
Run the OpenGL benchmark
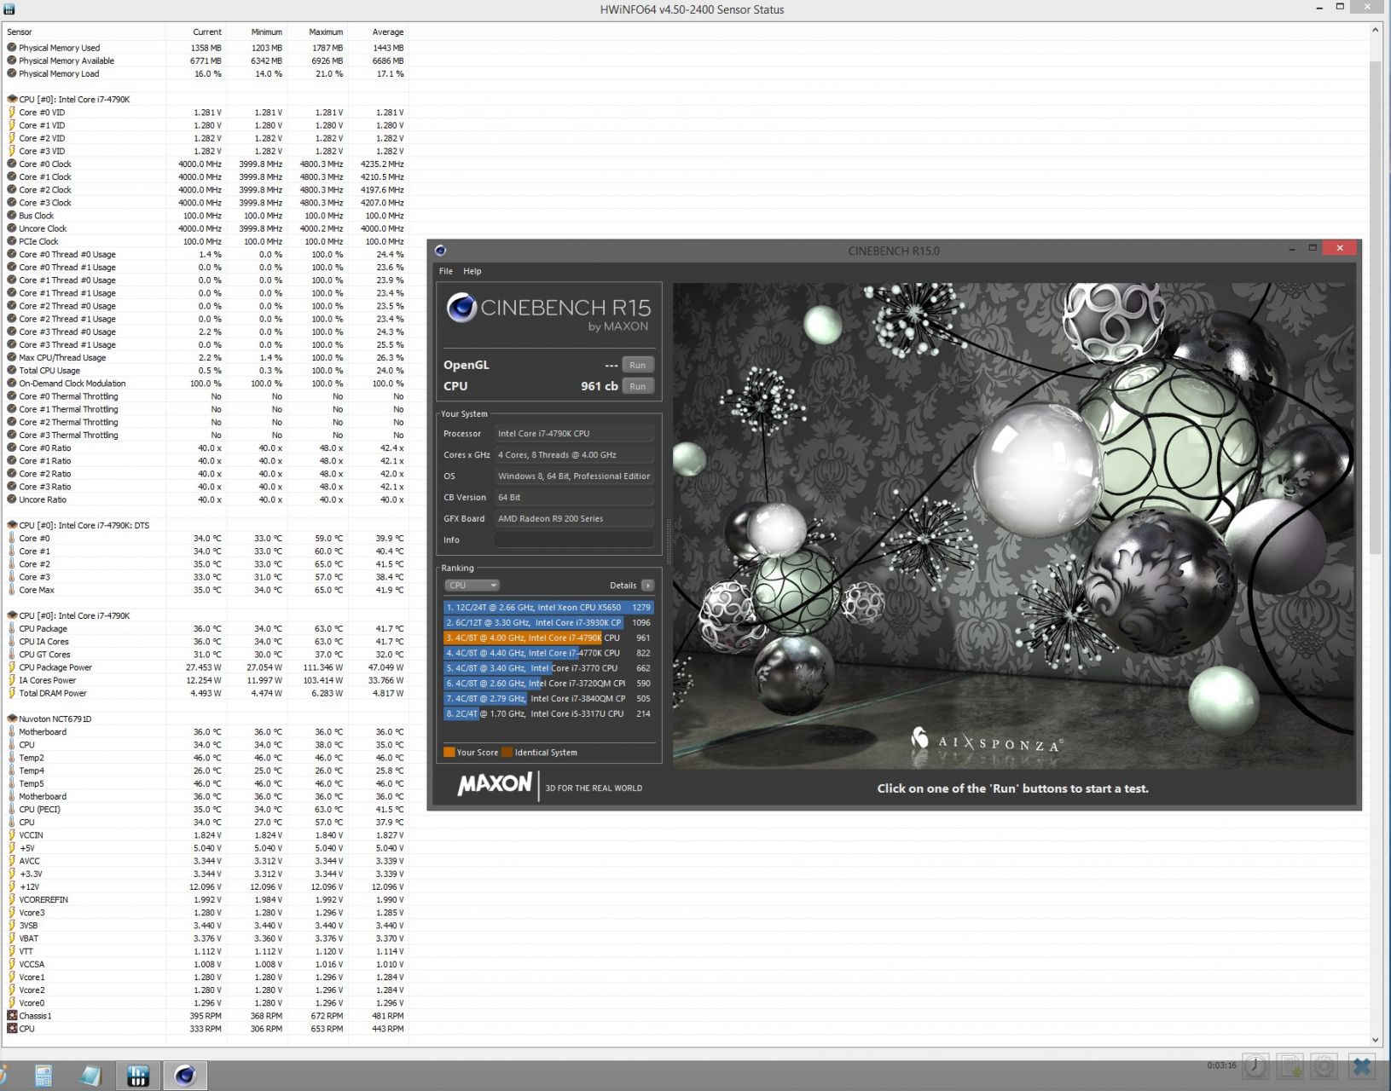coord(637,365)
